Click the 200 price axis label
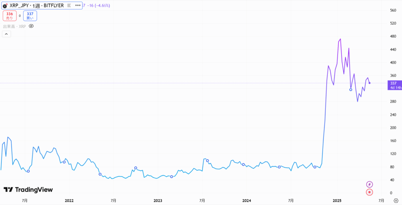Image resolution: width=402 pixels, height=205 pixels. tap(393, 128)
